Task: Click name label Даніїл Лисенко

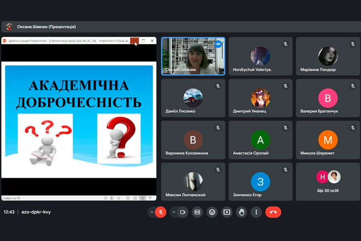Action: 180,111
